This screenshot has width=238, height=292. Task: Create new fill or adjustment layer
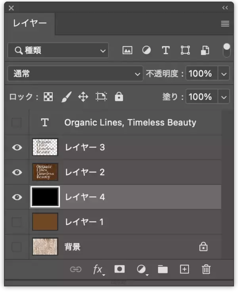point(142,270)
